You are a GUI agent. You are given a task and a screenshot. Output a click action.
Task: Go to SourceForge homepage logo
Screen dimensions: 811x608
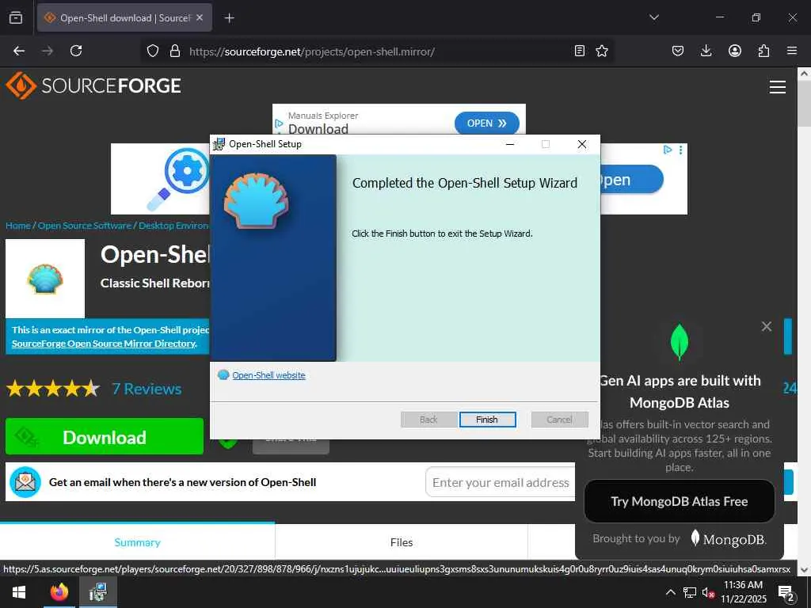[x=93, y=85]
